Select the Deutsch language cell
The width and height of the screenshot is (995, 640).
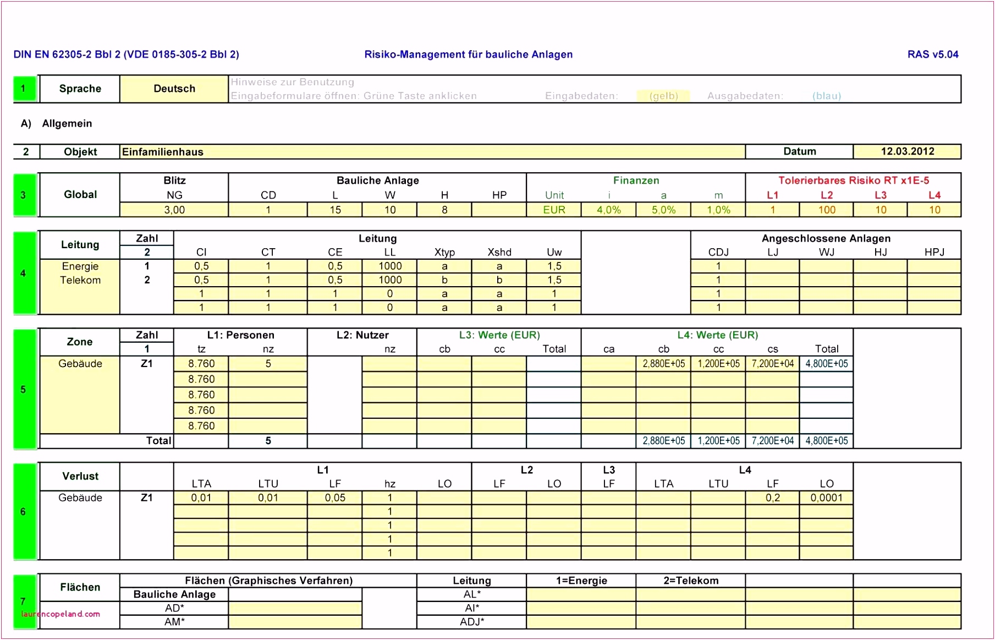[x=174, y=89]
